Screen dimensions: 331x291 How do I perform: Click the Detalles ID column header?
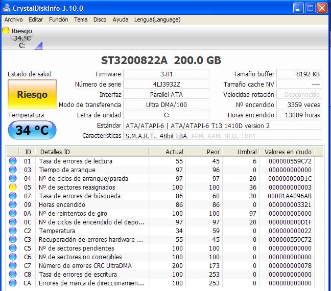click(x=55, y=152)
